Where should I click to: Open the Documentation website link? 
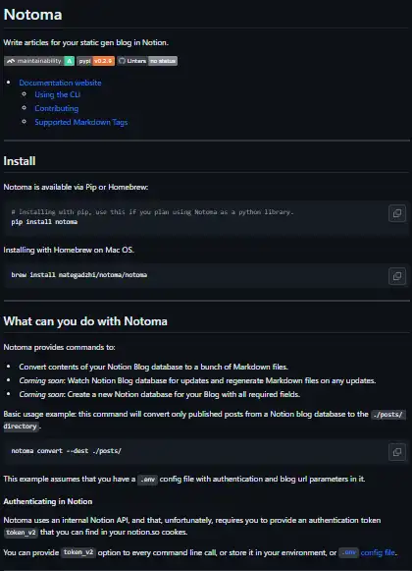[60, 83]
